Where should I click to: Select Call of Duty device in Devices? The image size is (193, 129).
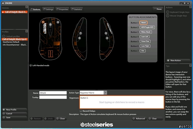coord(14,12)
